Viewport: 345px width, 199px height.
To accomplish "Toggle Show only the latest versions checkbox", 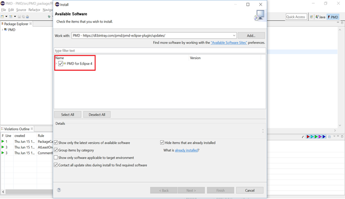I will tap(56, 142).
